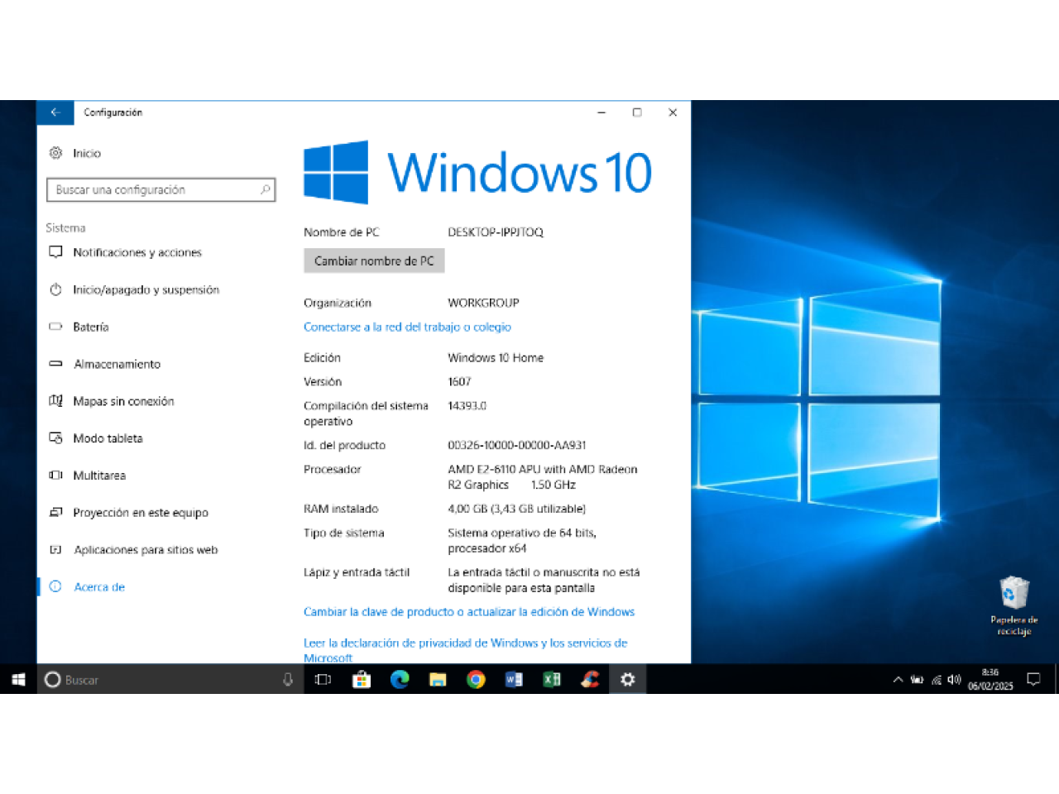The image size is (1059, 794).
Task: Minimize the Configuración window
Action: (x=601, y=112)
